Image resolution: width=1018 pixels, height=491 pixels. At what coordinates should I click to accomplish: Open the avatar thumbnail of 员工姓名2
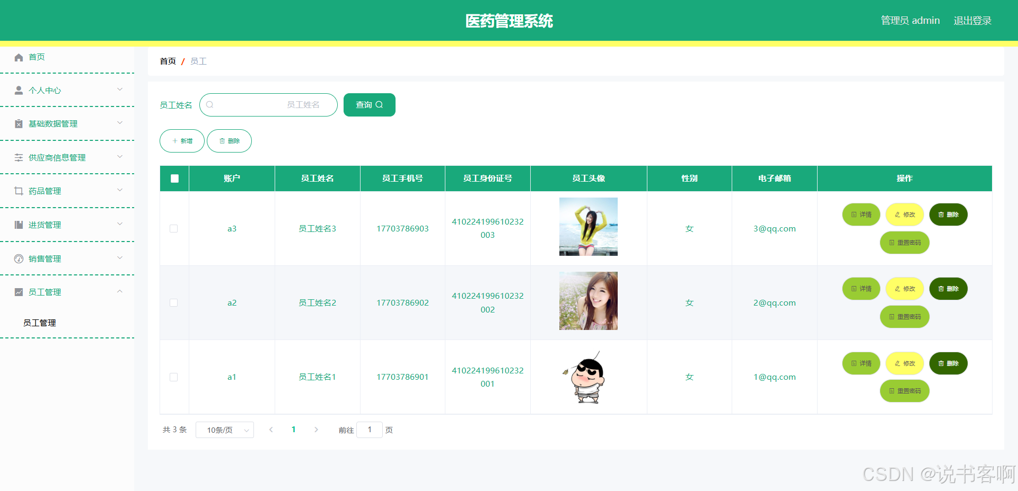588,301
